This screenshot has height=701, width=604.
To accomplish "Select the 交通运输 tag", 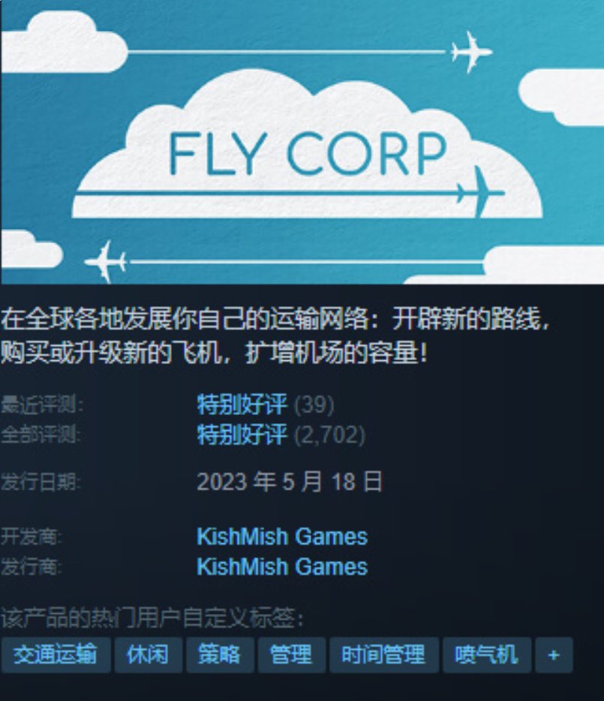I will tap(56, 655).
